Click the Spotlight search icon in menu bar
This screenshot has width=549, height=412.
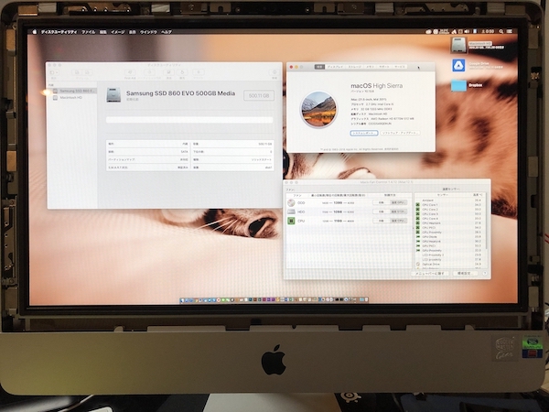[501, 31]
